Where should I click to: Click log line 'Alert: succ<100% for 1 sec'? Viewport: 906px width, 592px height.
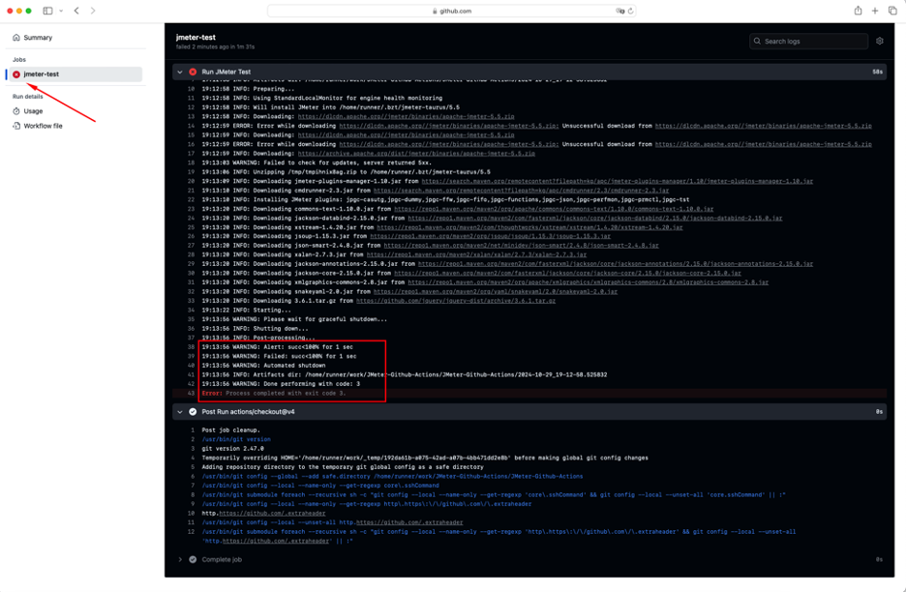(278, 347)
